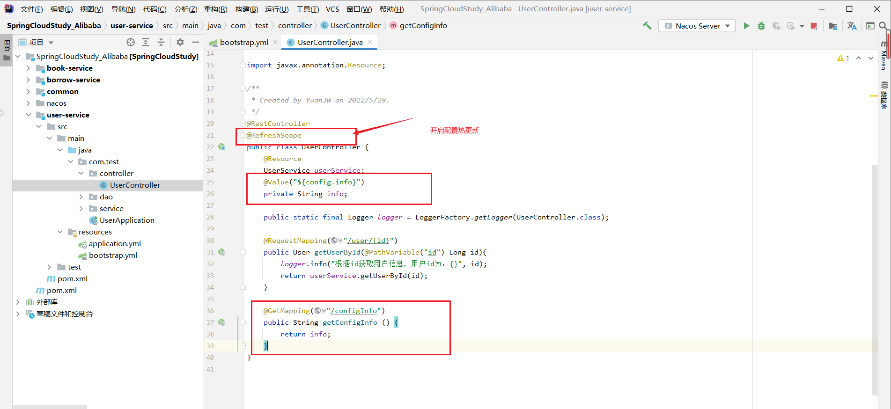This screenshot has width=891, height=409.
Task: Run Nacos Server with the green play icon
Action: pos(746,26)
